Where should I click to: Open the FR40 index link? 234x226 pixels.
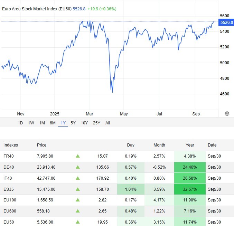[9, 156]
